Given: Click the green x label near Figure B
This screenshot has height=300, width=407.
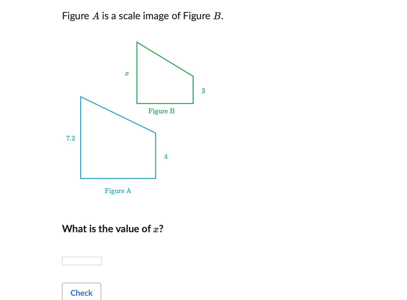Looking at the screenshot, I should tap(127, 73).
